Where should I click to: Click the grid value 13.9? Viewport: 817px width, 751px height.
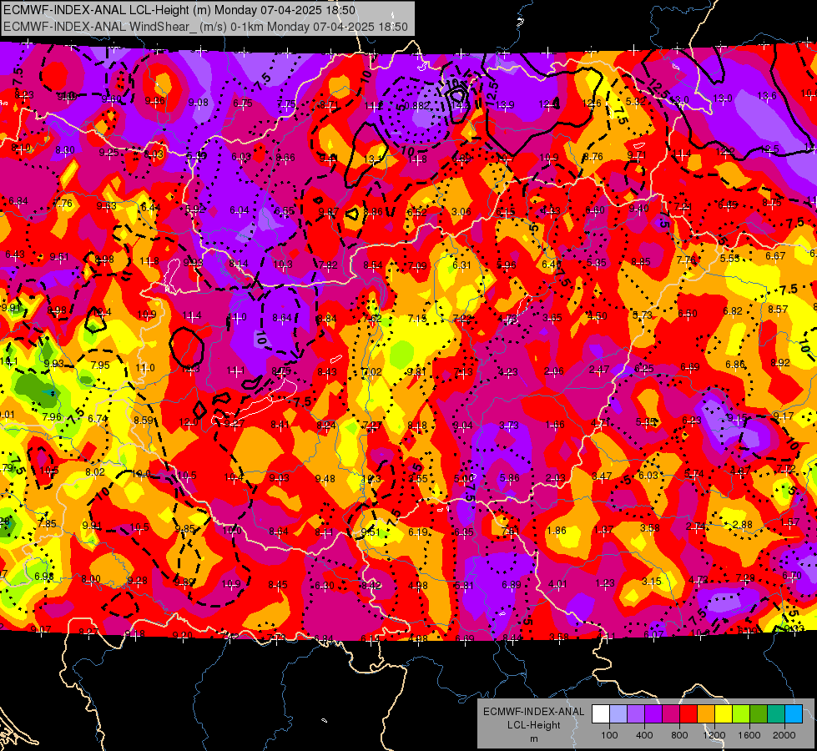pyautogui.click(x=505, y=105)
